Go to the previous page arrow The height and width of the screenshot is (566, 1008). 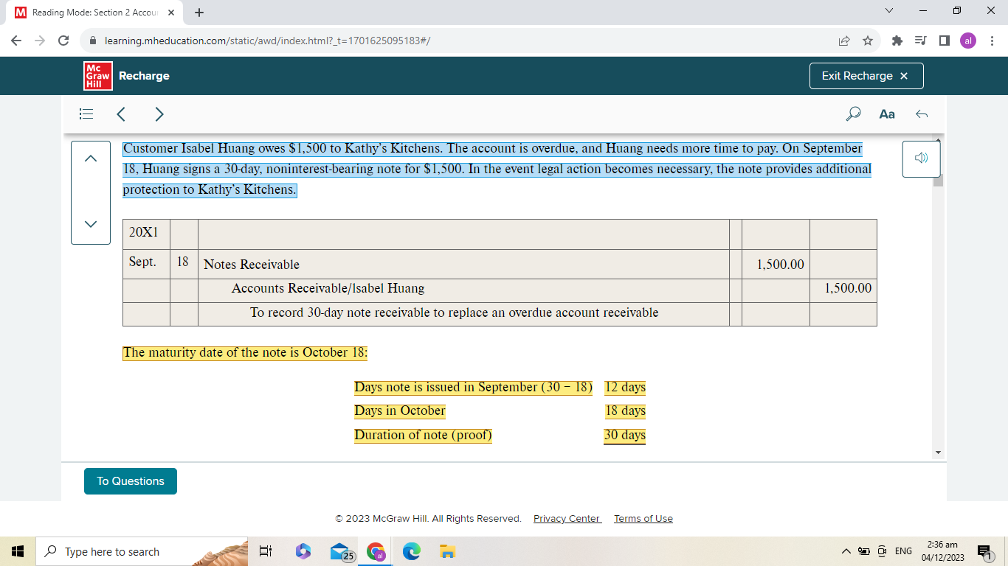point(122,114)
